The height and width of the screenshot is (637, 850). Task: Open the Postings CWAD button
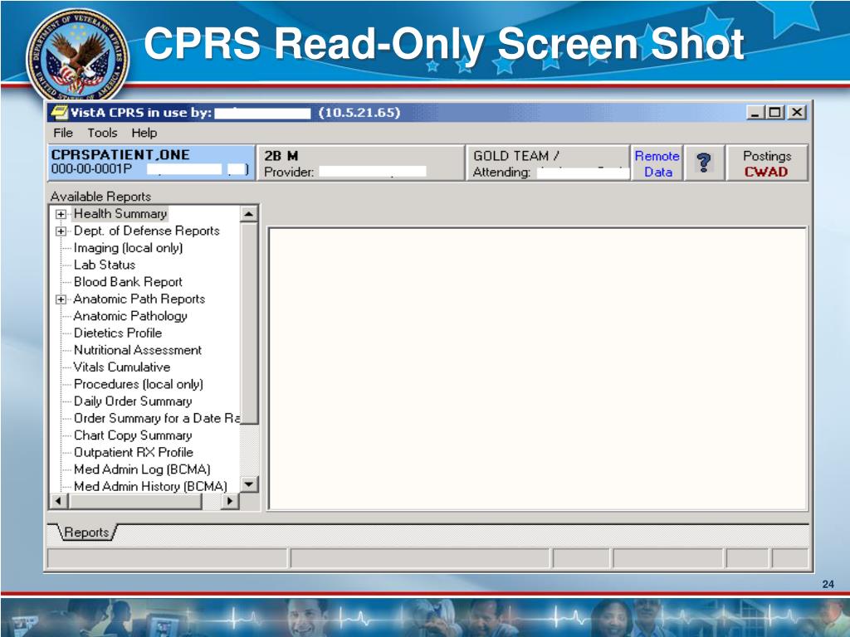click(766, 163)
